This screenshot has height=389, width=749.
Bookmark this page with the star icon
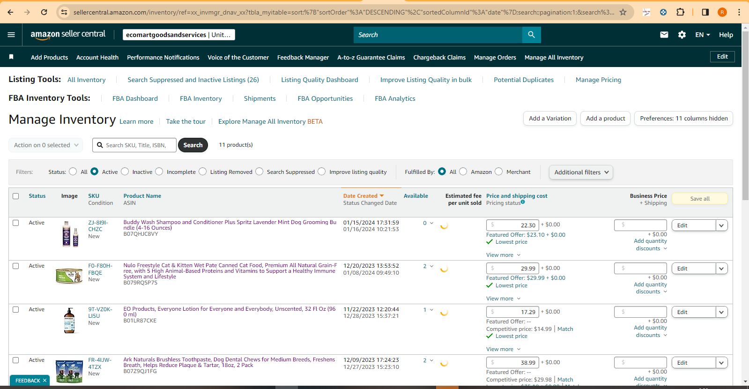(623, 12)
